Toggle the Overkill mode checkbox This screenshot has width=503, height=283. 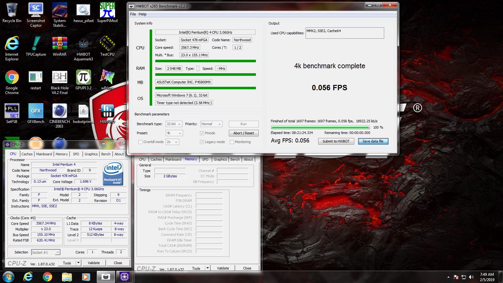point(140,142)
